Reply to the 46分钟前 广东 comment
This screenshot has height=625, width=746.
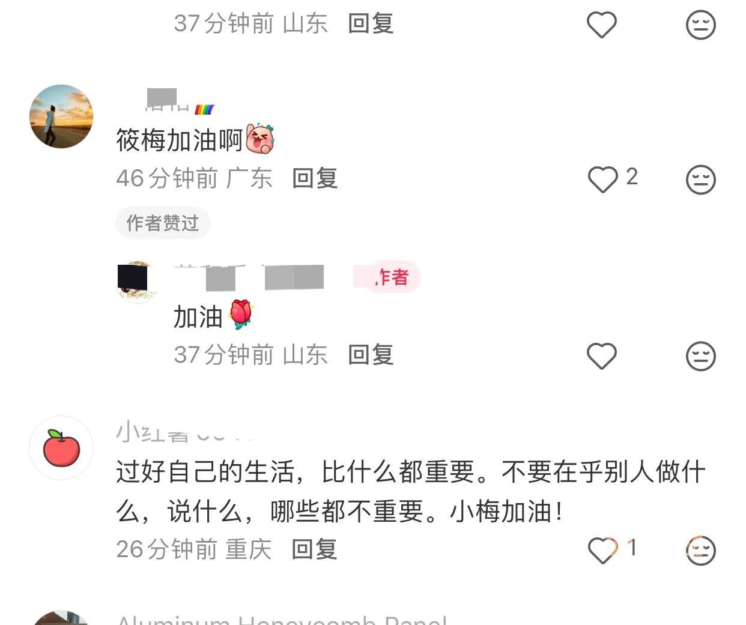point(315,178)
